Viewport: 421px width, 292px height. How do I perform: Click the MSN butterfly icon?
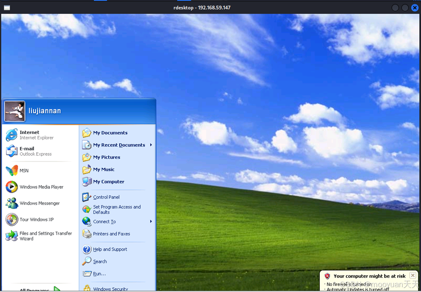coord(11,171)
